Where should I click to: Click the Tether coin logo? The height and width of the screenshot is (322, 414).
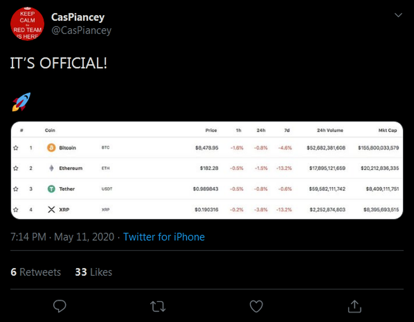pos(51,189)
